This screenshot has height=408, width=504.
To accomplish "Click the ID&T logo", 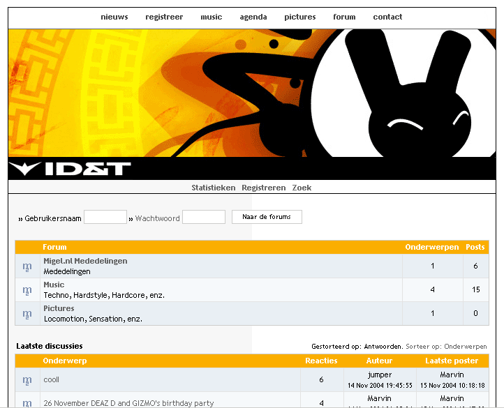I will (x=70, y=169).
